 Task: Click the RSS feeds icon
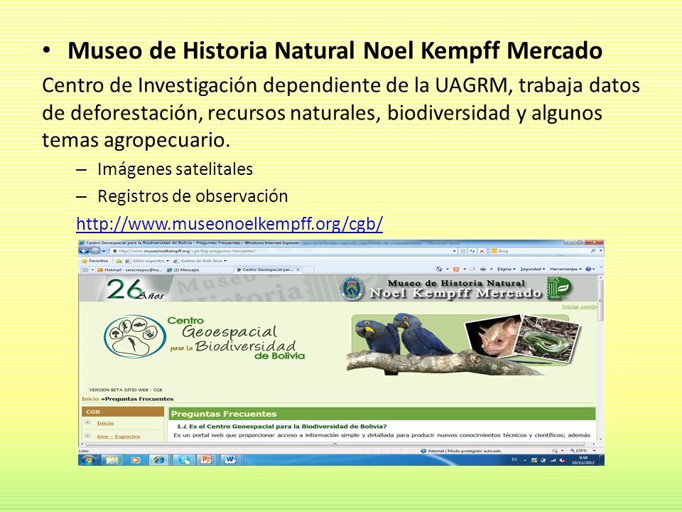coord(456,270)
